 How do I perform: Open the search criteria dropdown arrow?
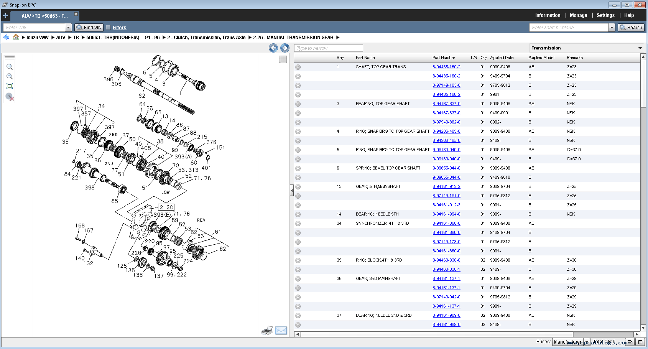pos(612,28)
